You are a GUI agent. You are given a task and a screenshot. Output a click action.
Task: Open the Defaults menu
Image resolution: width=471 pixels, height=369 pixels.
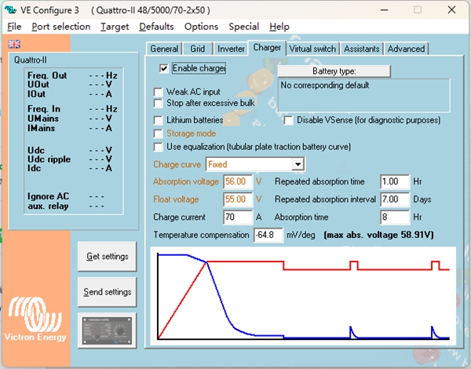[x=156, y=27]
